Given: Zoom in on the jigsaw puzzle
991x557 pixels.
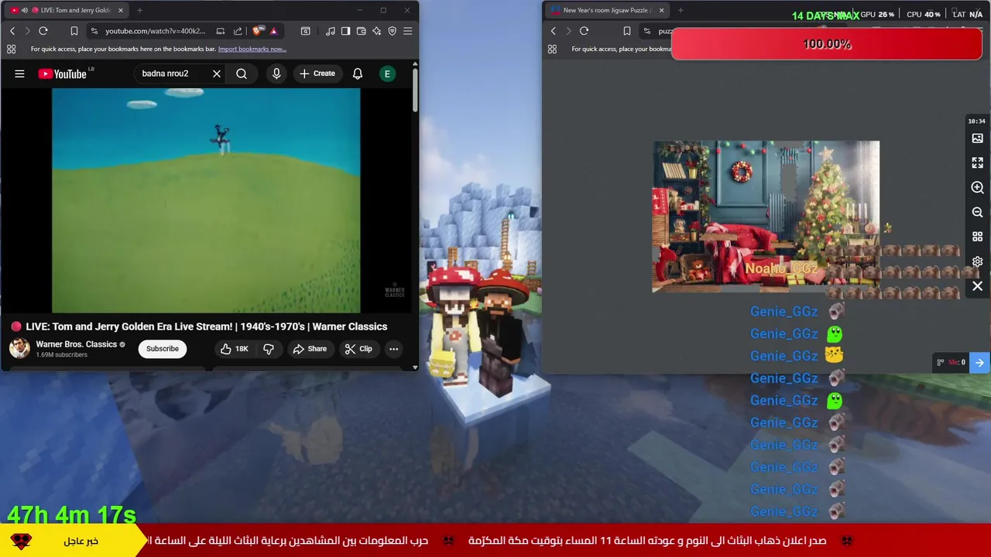Looking at the screenshot, I should 977,188.
